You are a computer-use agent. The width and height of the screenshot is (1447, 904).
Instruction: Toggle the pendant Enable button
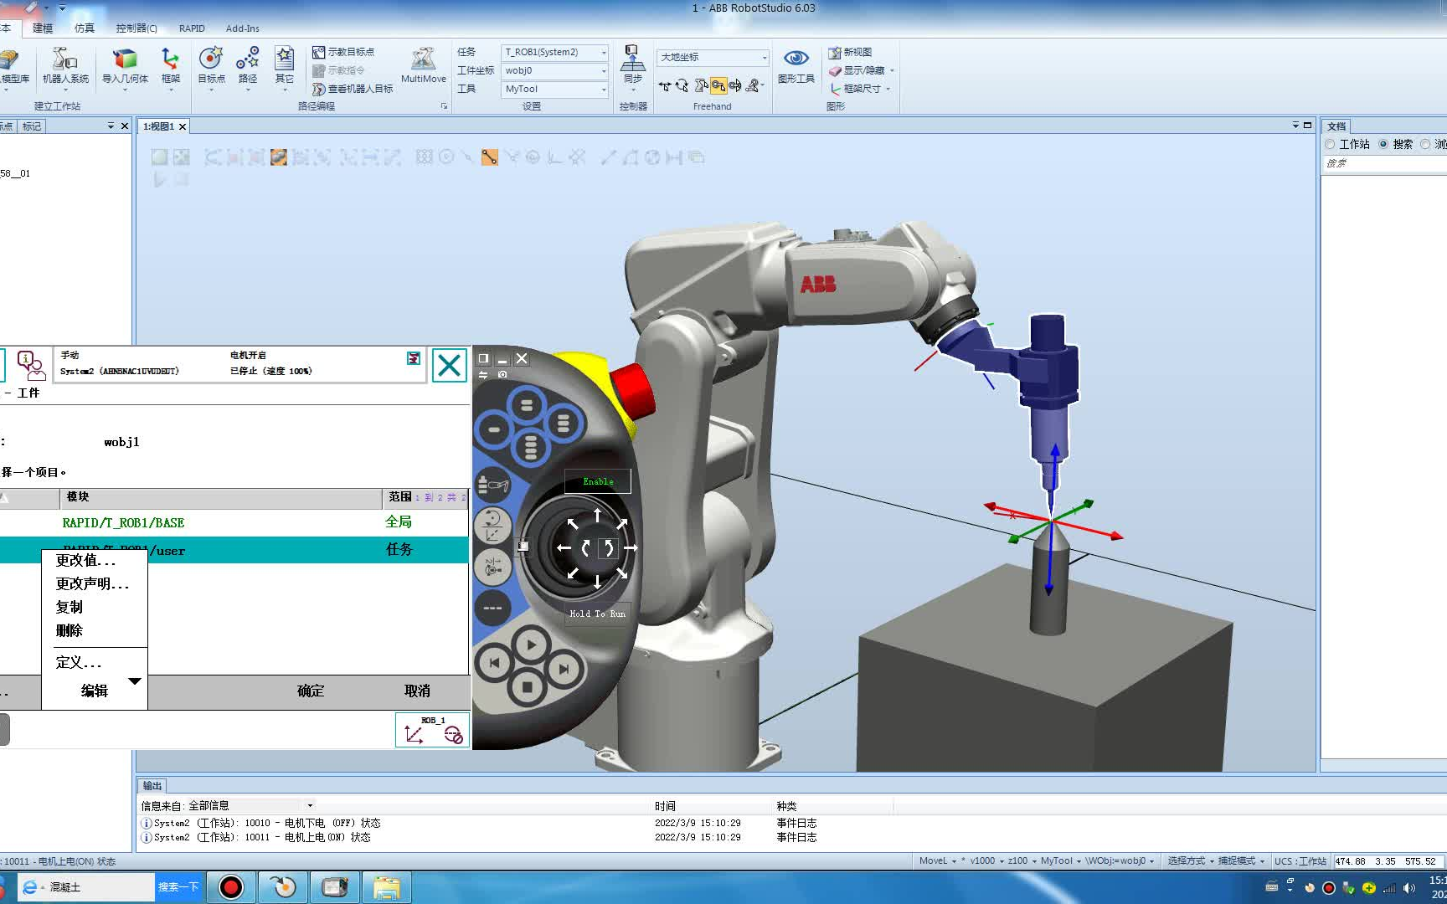(x=598, y=481)
